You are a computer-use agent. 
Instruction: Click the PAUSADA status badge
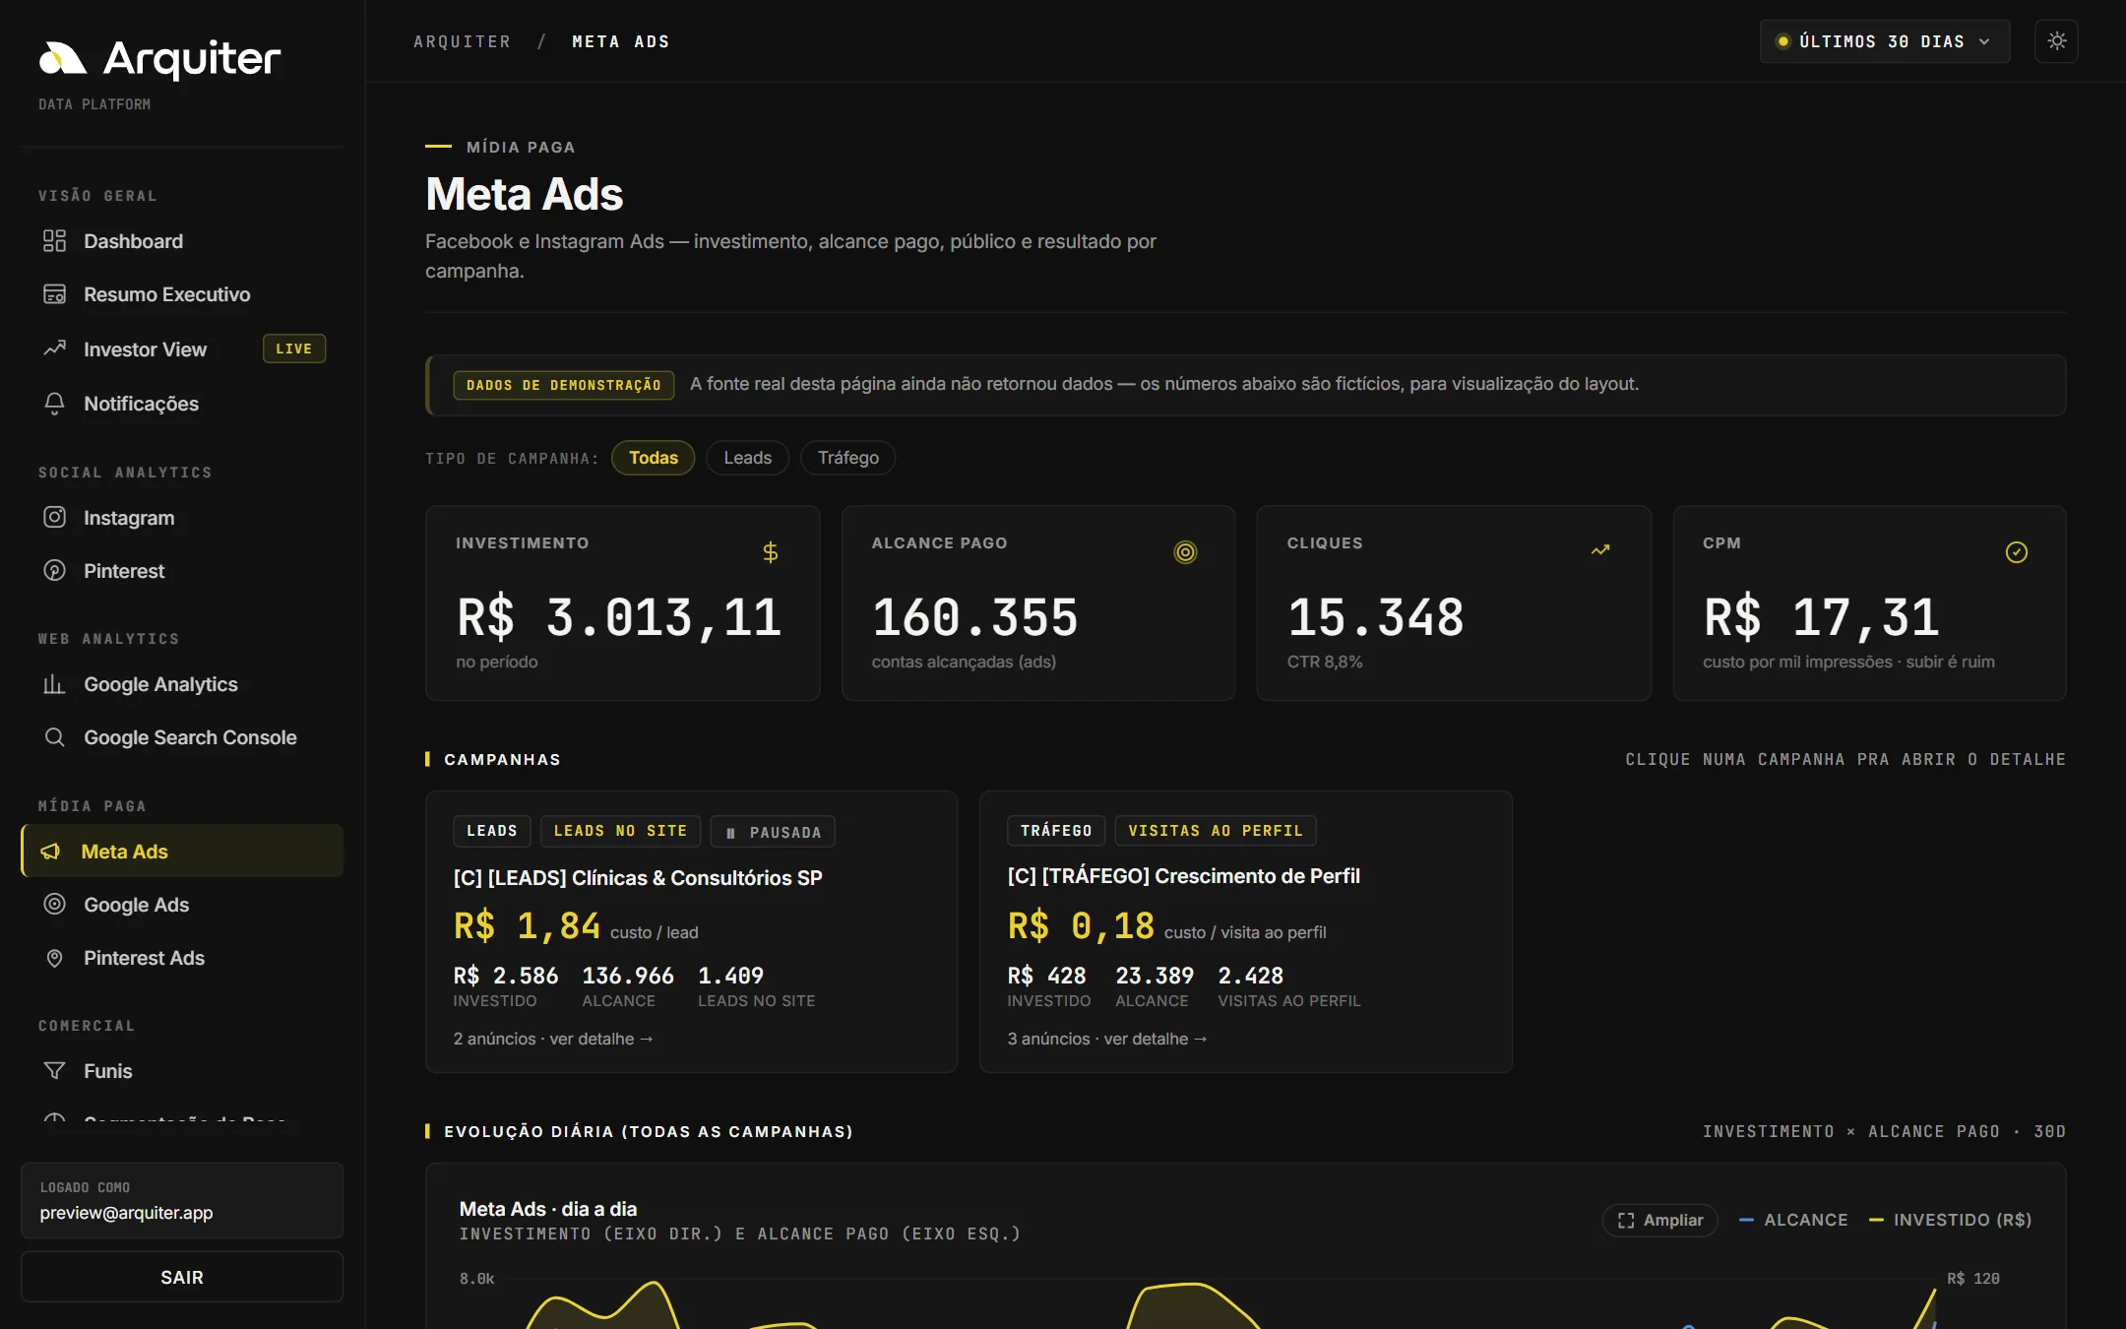pyautogui.click(x=773, y=832)
